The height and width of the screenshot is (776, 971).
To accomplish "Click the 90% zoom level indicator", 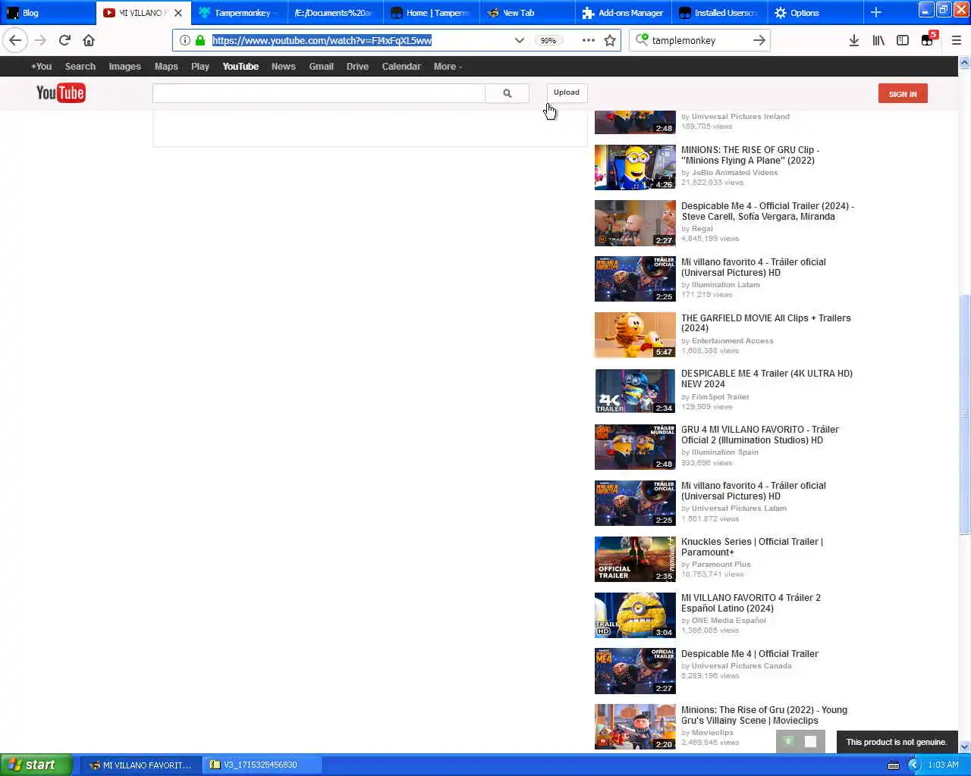I will (x=548, y=40).
